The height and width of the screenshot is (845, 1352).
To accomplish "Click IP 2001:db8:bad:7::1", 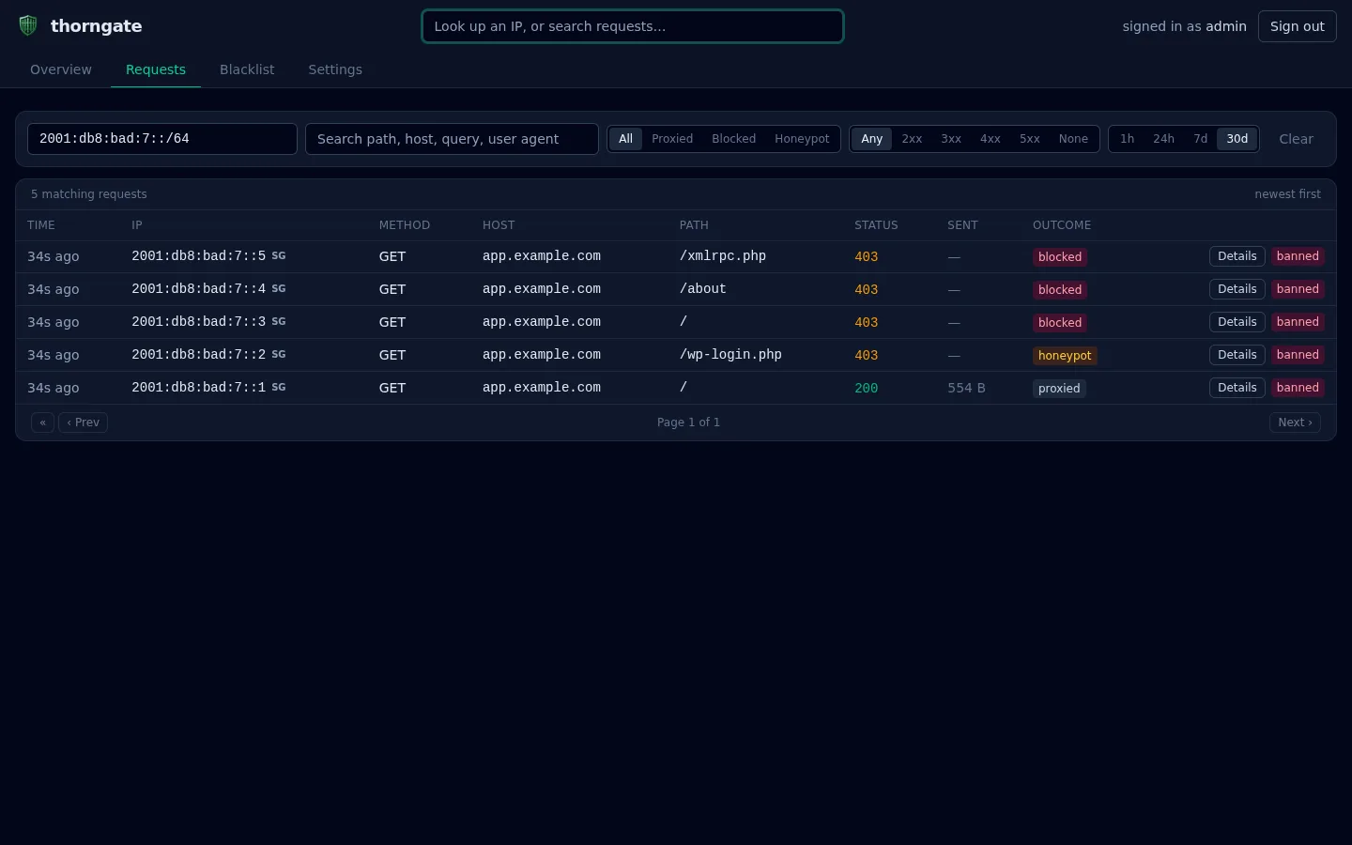I will tap(198, 388).
